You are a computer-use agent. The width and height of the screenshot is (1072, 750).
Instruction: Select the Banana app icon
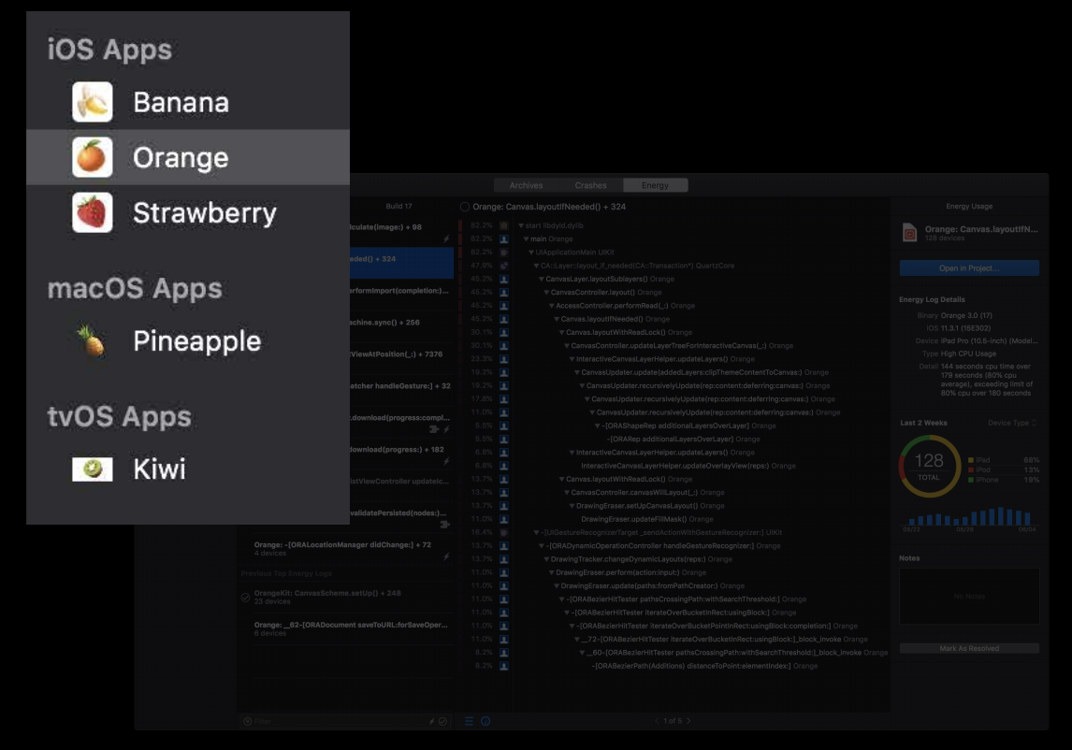point(93,102)
